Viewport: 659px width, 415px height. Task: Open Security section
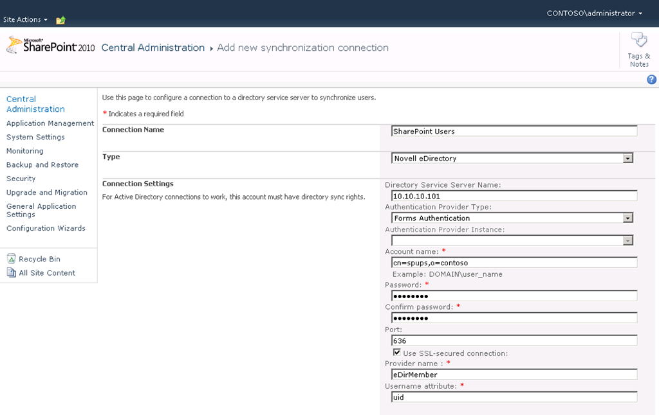point(21,179)
